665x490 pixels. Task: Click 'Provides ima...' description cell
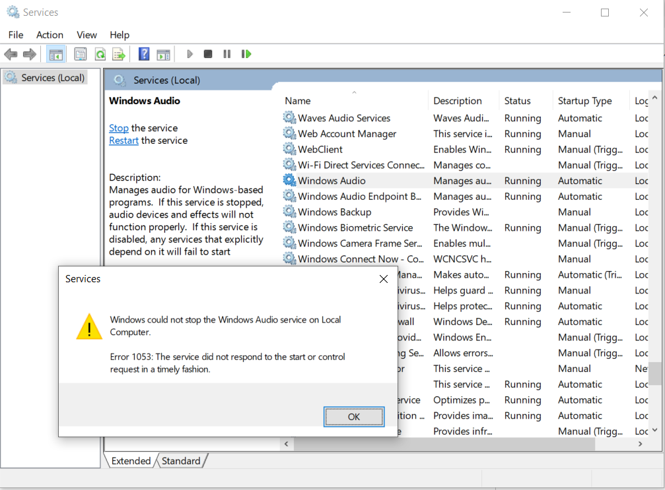click(x=463, y=416)
